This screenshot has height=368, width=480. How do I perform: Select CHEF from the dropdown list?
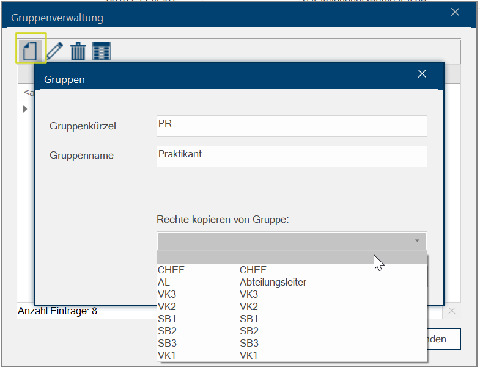point(292,270)
